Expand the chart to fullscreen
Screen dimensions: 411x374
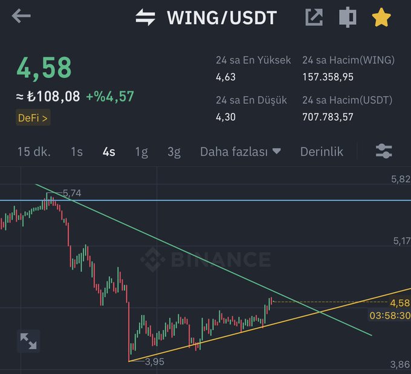point(28,341)
